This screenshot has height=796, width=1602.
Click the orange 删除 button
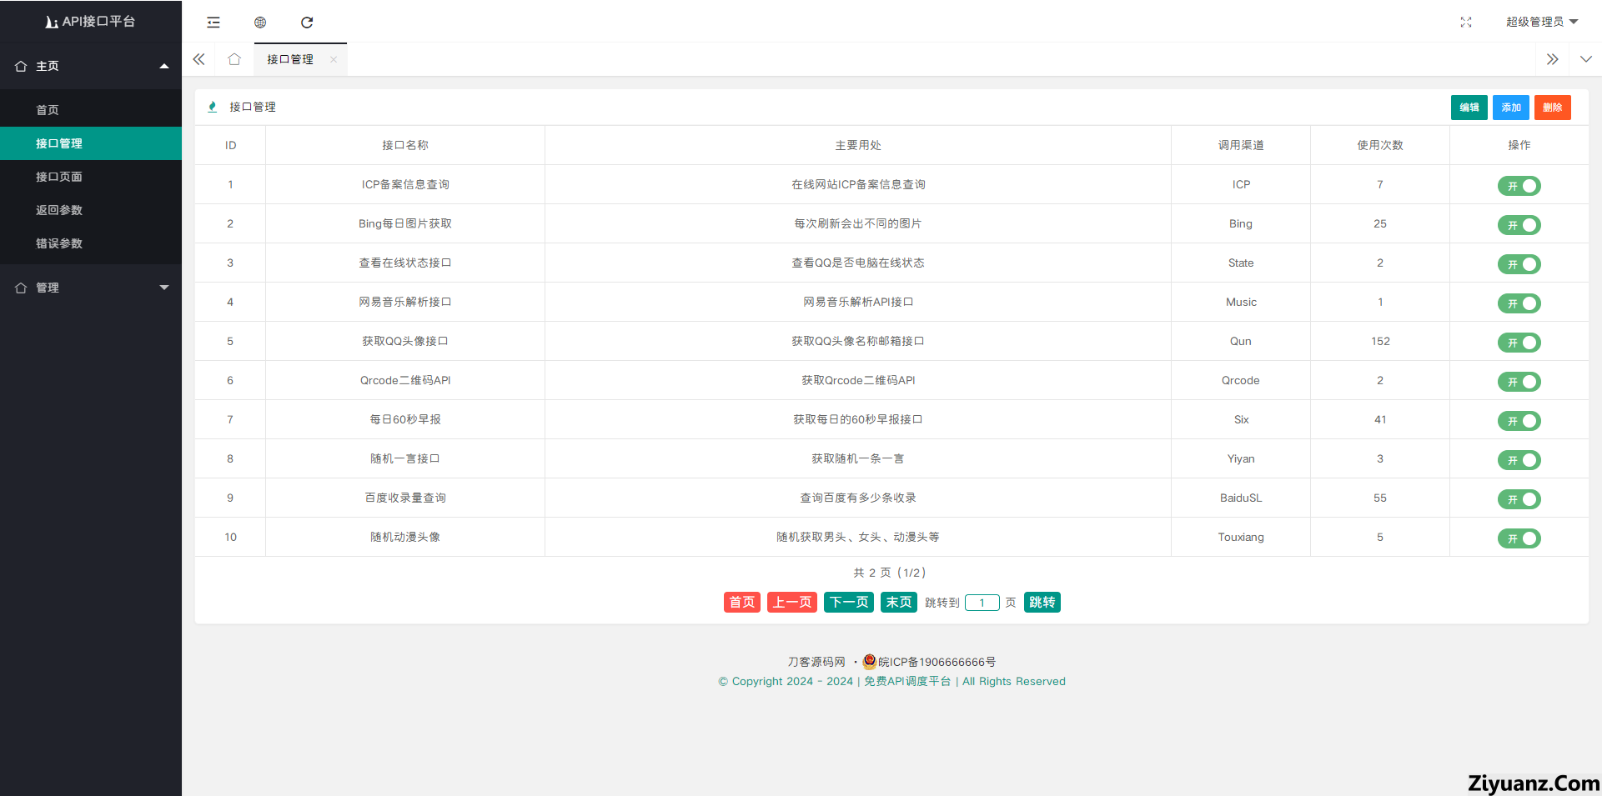pos(1552,108)
